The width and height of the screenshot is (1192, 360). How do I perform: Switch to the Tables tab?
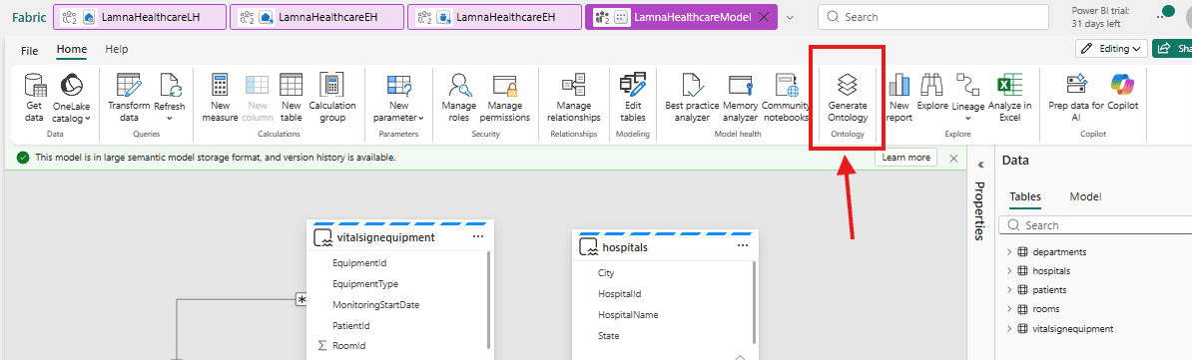pyautogui.click(x=1024, y=196)
